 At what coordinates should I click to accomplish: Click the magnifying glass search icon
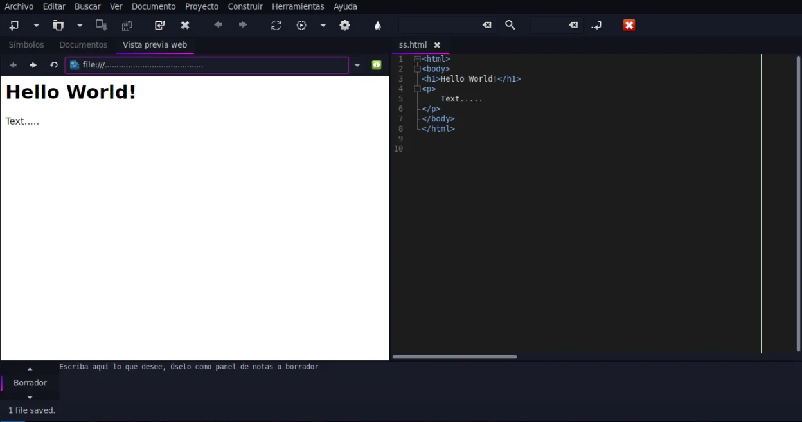[510, 25]
